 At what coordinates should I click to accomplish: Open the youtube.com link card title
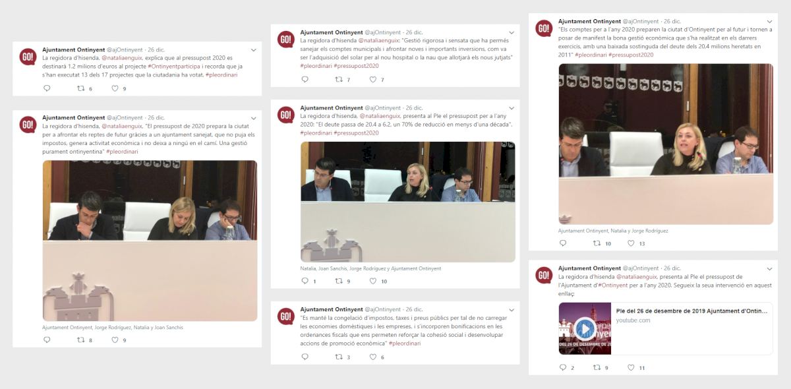click(692, 311)
